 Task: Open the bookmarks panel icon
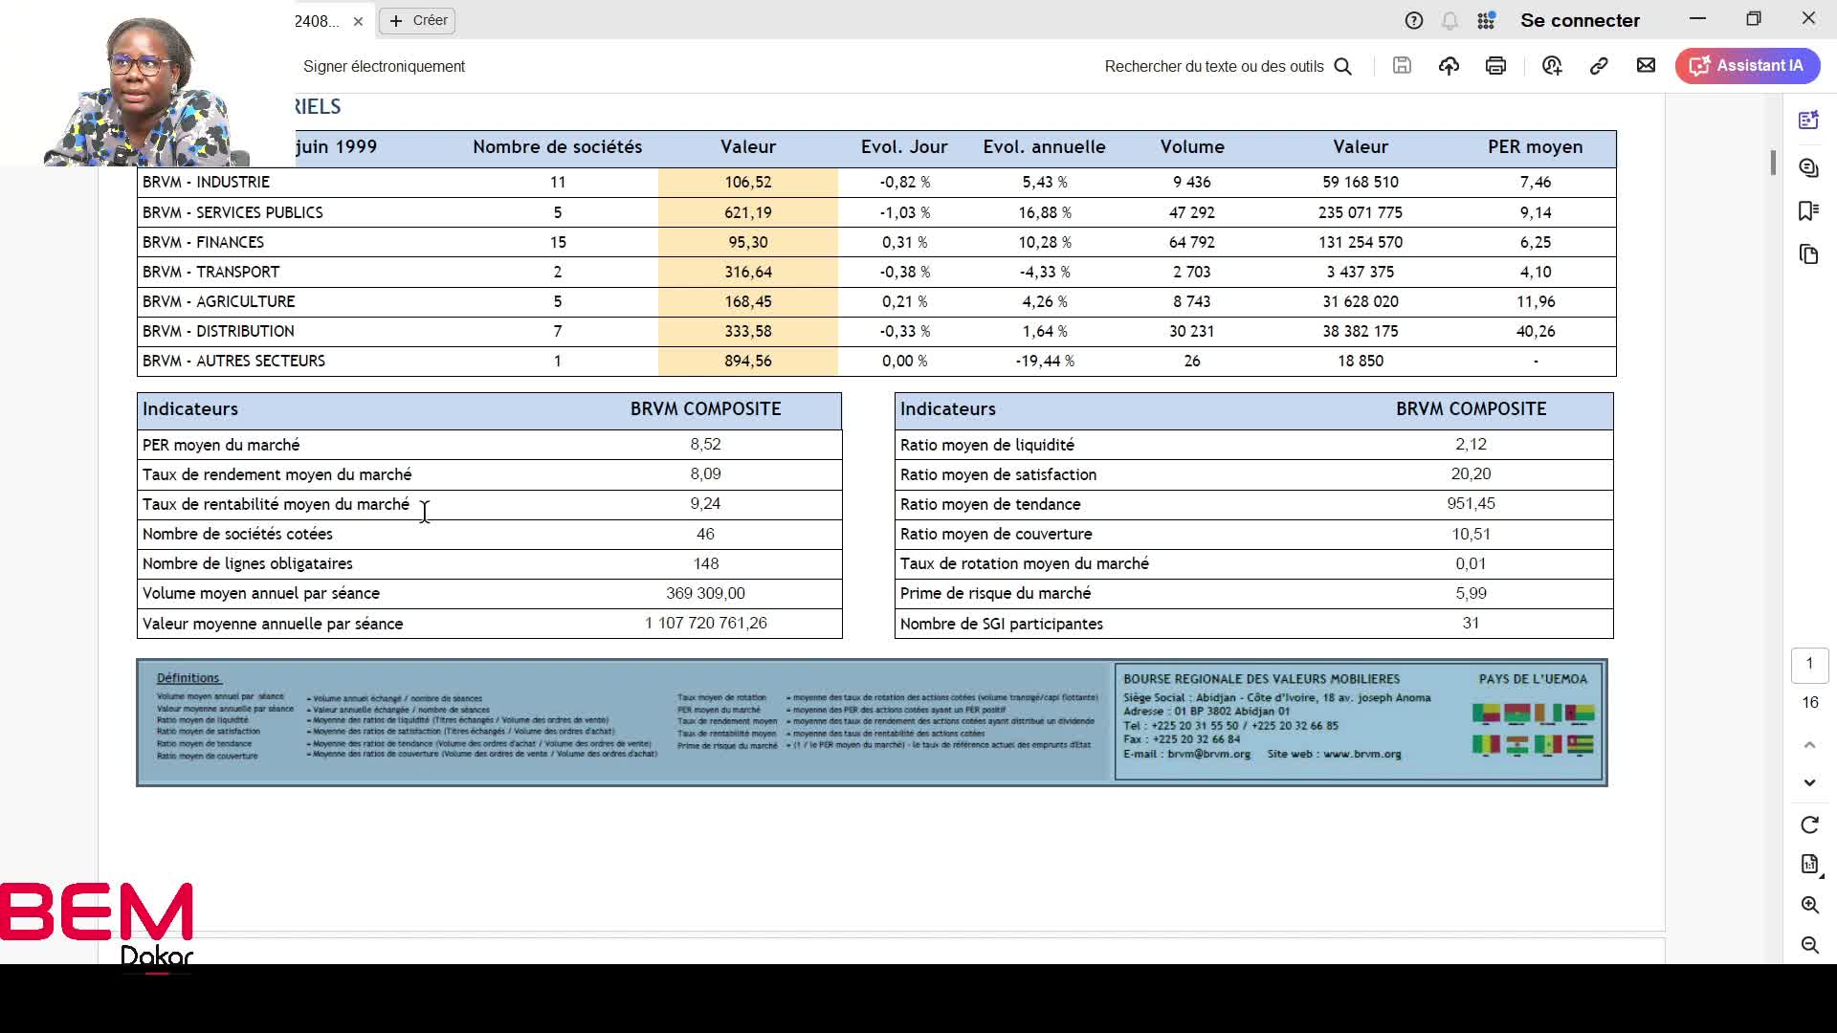1808,211
